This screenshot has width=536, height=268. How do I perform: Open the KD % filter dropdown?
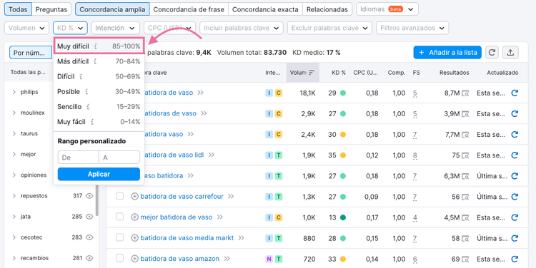point(70,28)
